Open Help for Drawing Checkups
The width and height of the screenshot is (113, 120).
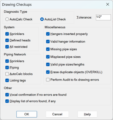tap(87, 114)
